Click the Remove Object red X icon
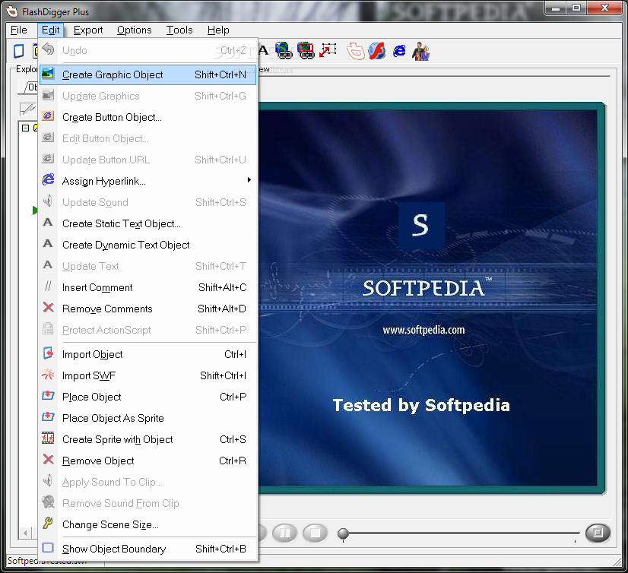Image resolution: width=628 pixels, height=573 pixels. pyautogui.click(x=48, y=459)
